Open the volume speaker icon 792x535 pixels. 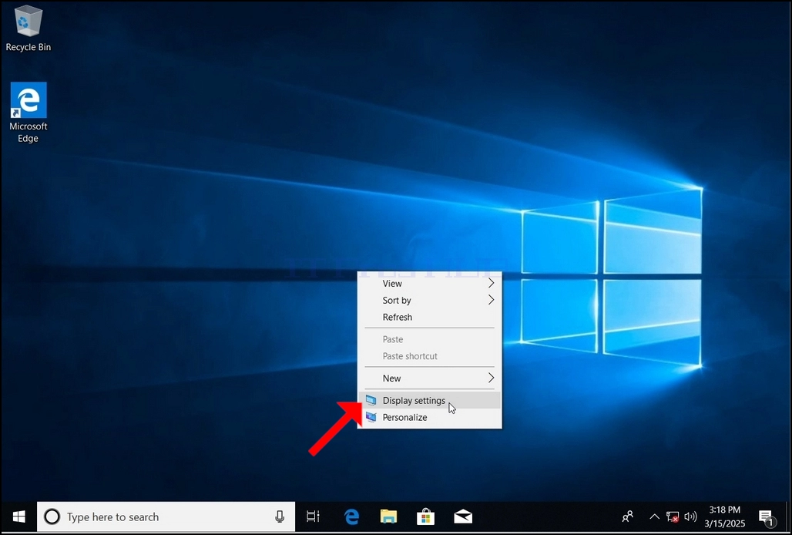click(x=690, y=516)
